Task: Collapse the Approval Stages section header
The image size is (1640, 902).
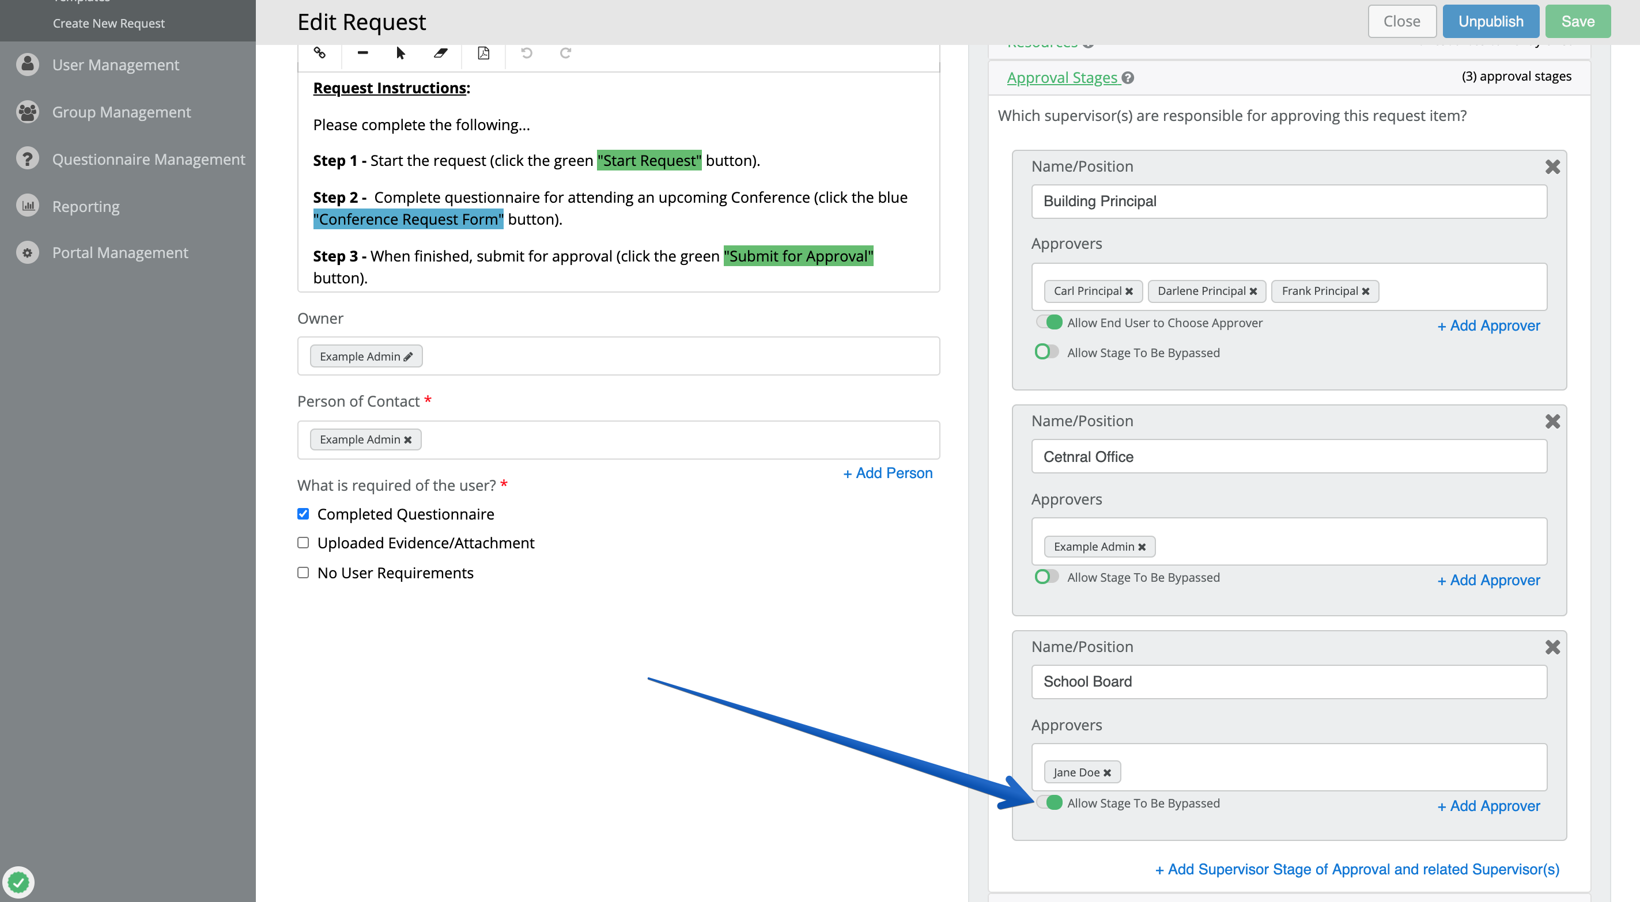Action: [x=1061, y=78]
